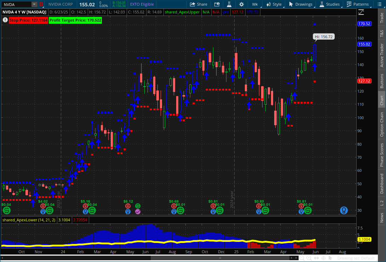Click the zoom in magnifier icon

(x=309, y=258)
